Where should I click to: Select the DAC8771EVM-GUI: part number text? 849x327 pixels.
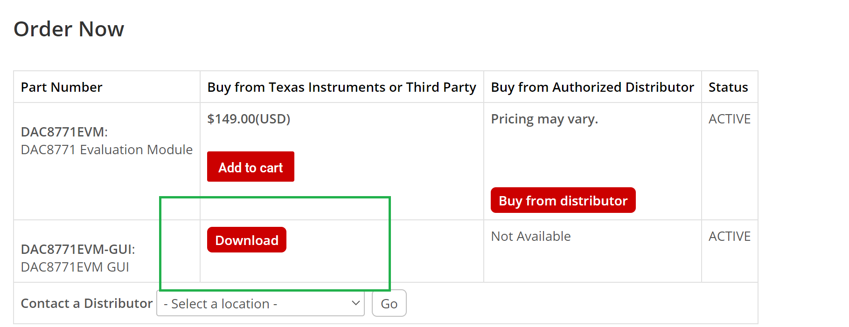pos(78,249)
